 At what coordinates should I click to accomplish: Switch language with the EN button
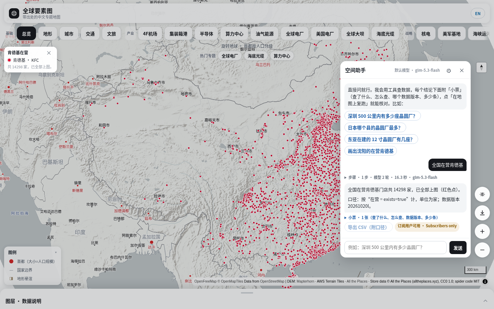[x=478, y=13]
